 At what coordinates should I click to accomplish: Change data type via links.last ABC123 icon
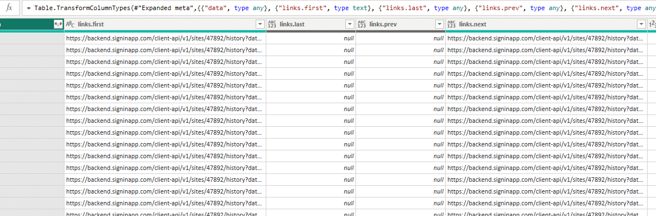pos(272,25)
